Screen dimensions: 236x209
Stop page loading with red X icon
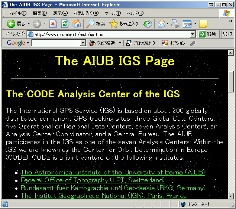53,24
